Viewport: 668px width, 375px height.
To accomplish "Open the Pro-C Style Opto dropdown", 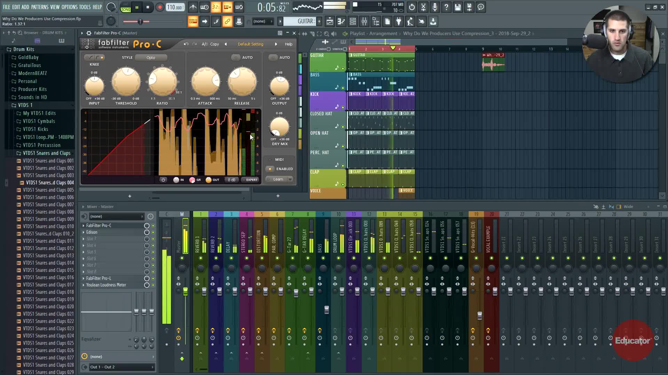I will coord(151,58).
